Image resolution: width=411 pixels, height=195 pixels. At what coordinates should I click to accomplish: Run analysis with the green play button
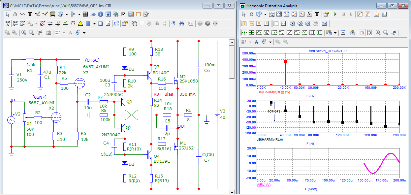pos(335,14)
